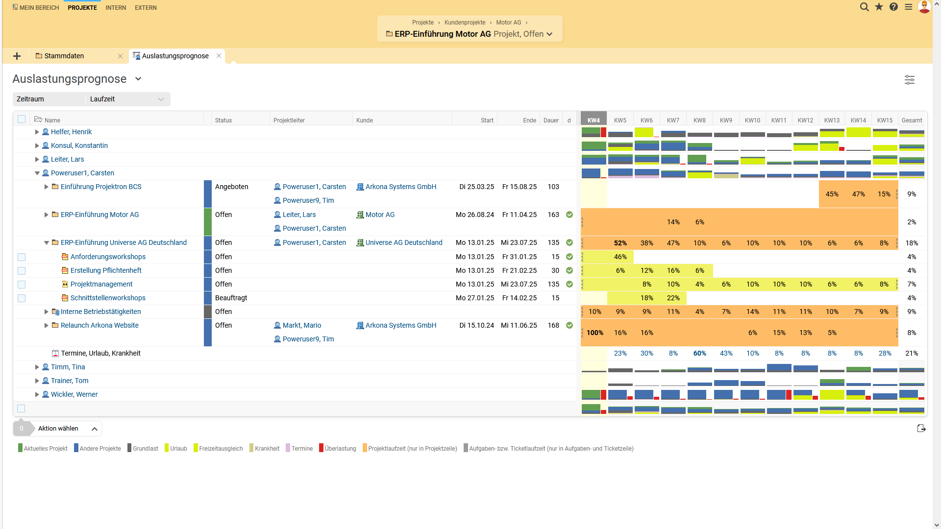941x529 pixels.
Task: Switch to the Stammdaten tab
Action: pos(64,56)
